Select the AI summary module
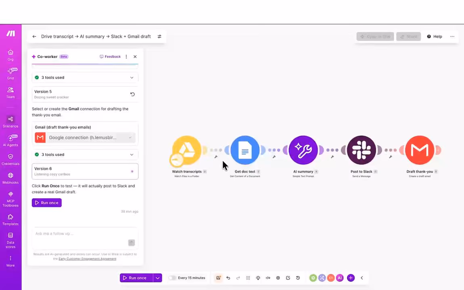This screenshot has width=464, height=290. 303,150
